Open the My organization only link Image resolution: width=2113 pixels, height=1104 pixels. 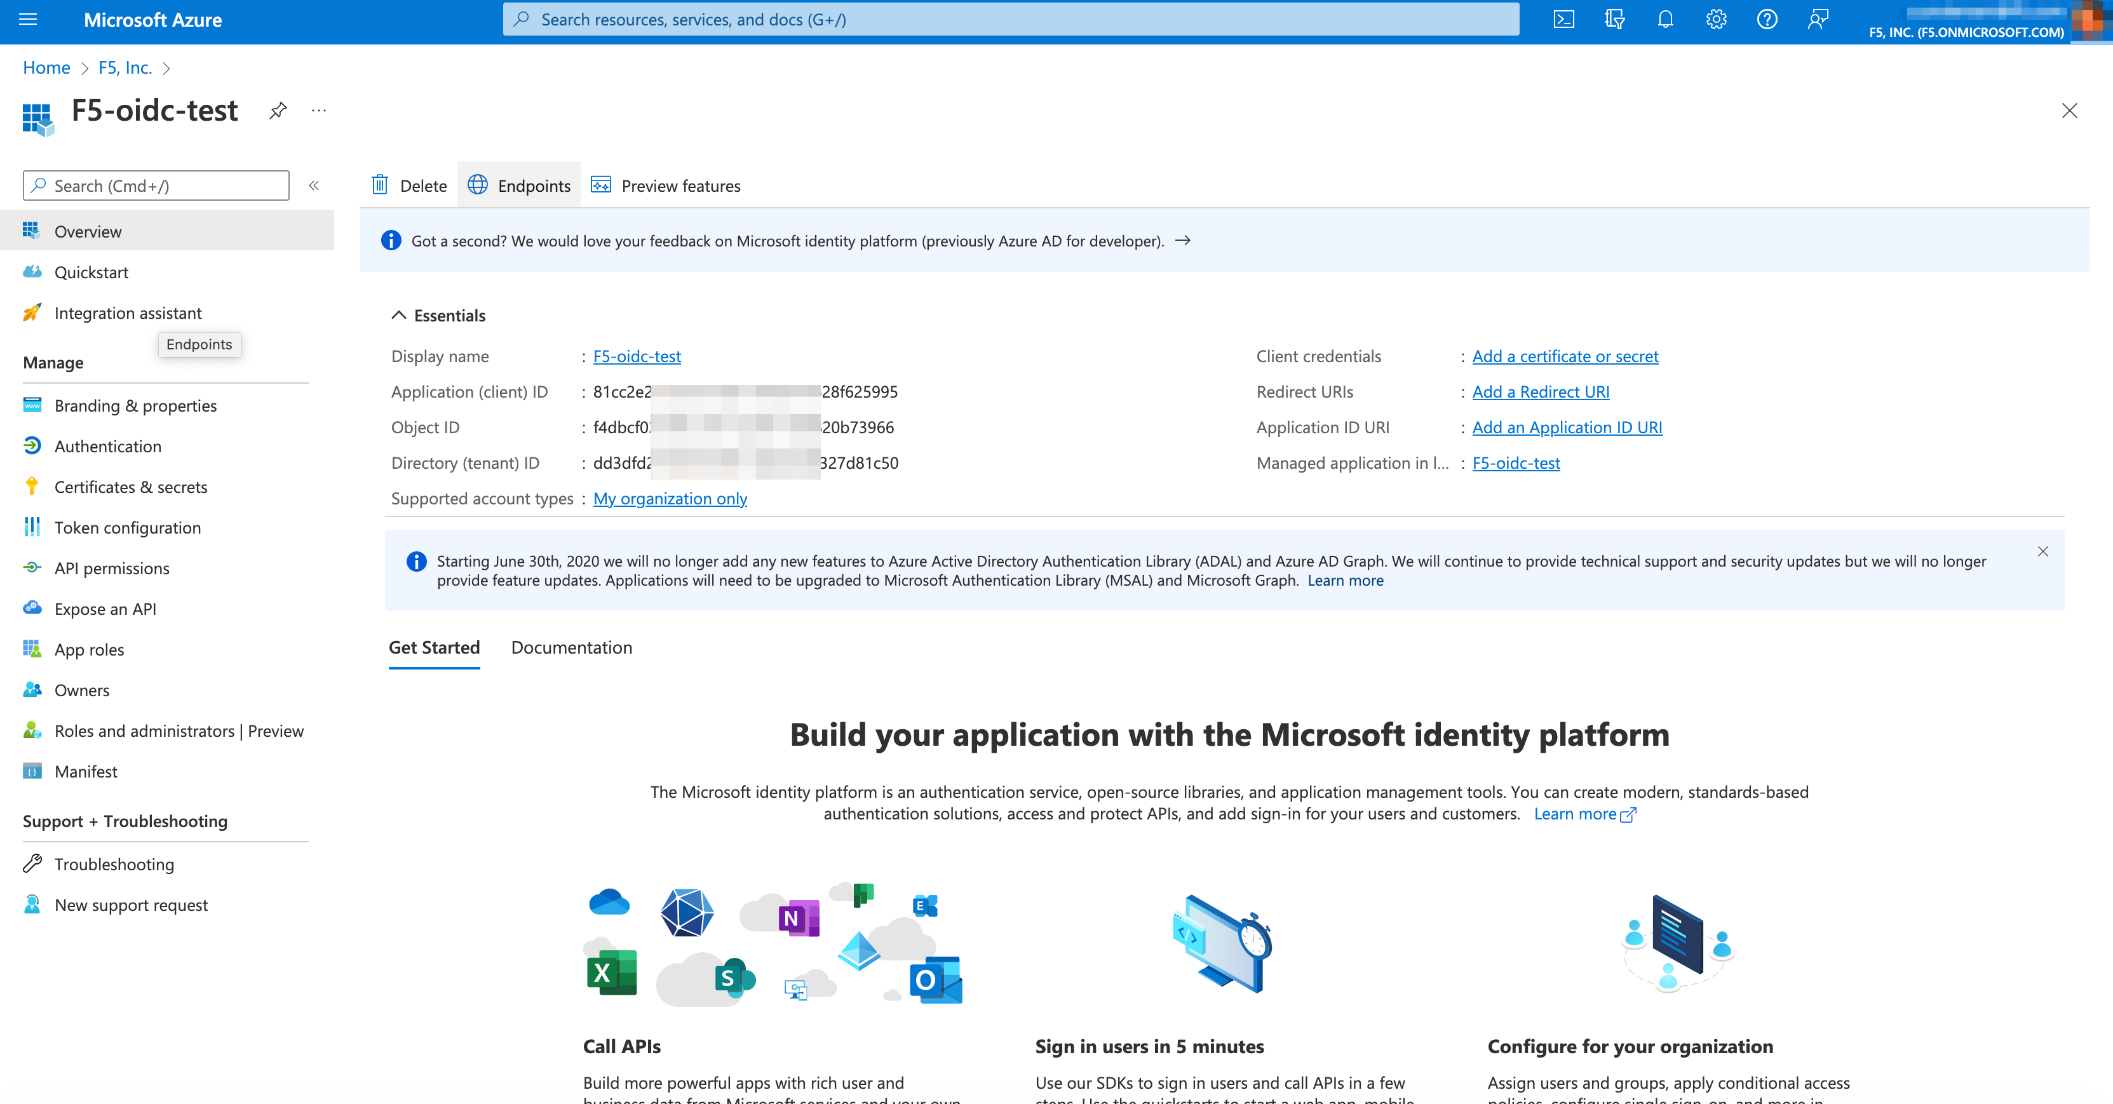(670, 498)
